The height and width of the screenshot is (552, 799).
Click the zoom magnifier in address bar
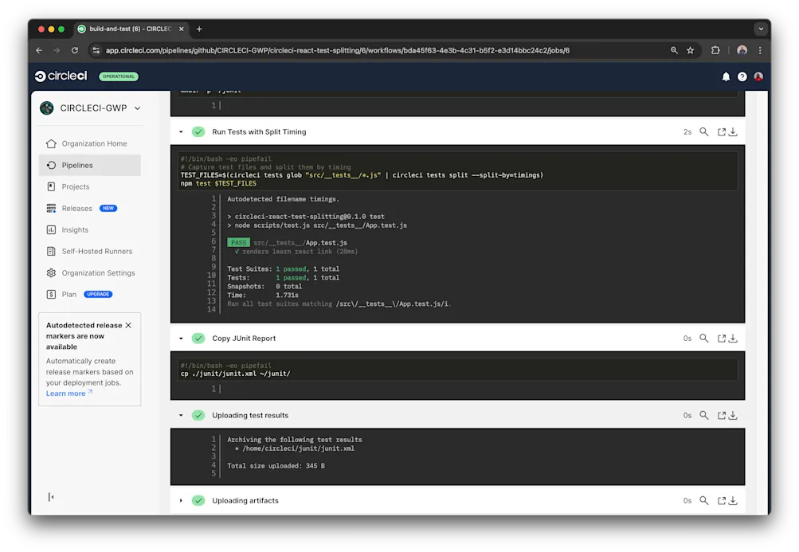coord(674,50)
